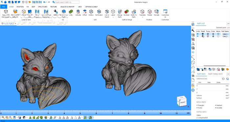Toggle memory state icon of second part row
230x122 pixels.
218,36
